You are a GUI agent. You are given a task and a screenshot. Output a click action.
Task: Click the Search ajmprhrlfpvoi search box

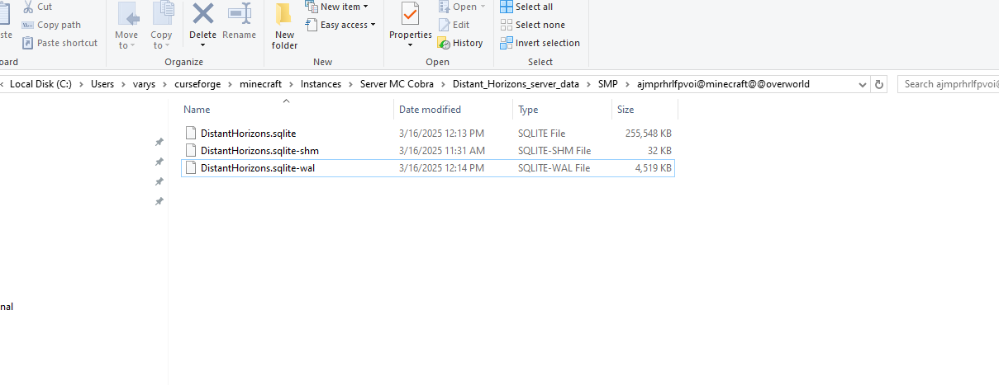[949, 84]
